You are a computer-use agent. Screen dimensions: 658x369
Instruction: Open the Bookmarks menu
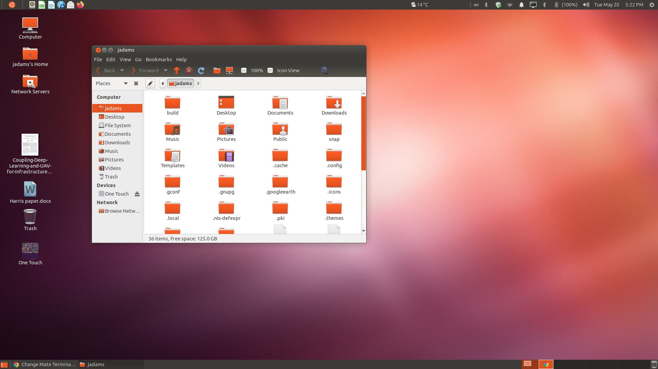[158, 60]
